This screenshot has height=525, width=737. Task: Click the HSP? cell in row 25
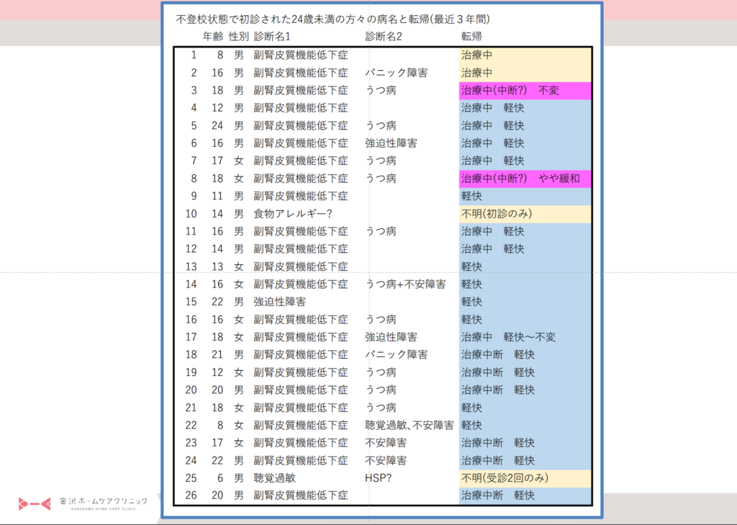click(x=378, y=477)
